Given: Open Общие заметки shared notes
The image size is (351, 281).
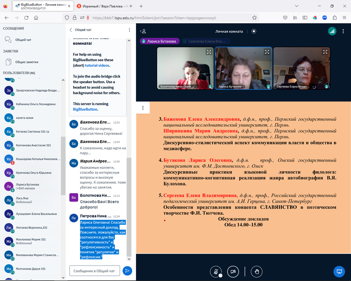Looking at the screenshot, I should click(x=22, y=62).
